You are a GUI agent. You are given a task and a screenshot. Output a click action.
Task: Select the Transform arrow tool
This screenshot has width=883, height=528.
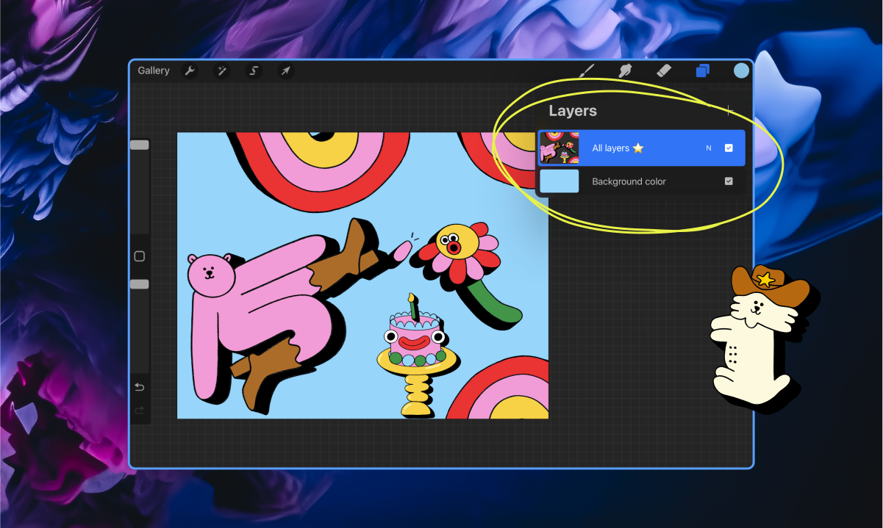coord(285,70)
